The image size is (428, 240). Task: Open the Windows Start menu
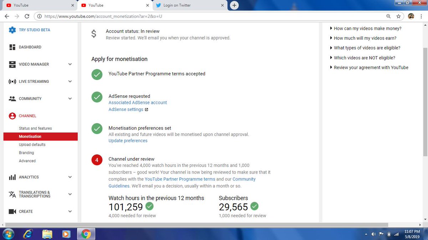[x=7, y=234]
